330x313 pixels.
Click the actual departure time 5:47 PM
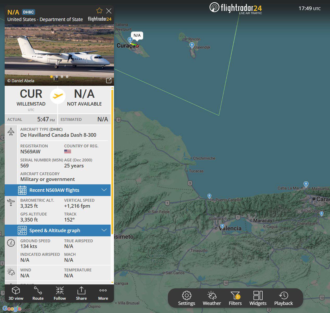tap(46, 119)
